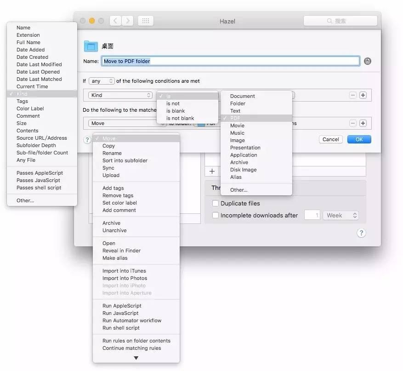Open the Move action dropdown
Image resolution: width=403 pixels, height=371 pixels.
[x=126, y=123]
